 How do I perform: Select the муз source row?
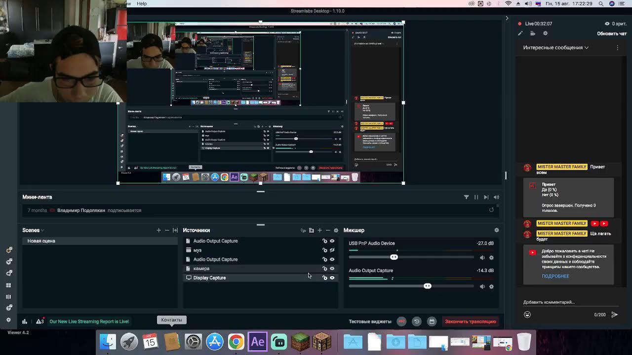[260, 250]
